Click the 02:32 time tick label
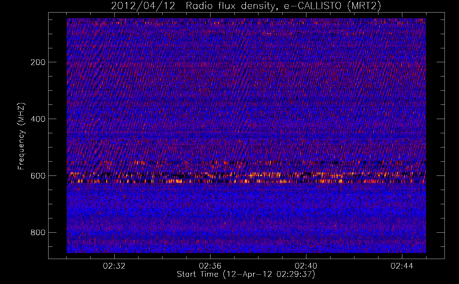The height and width of the screenshot is (284, 459). (x=114, y=266)
